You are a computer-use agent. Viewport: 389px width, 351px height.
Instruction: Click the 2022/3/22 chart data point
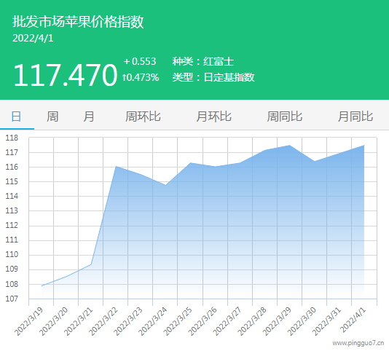[116, 167]
